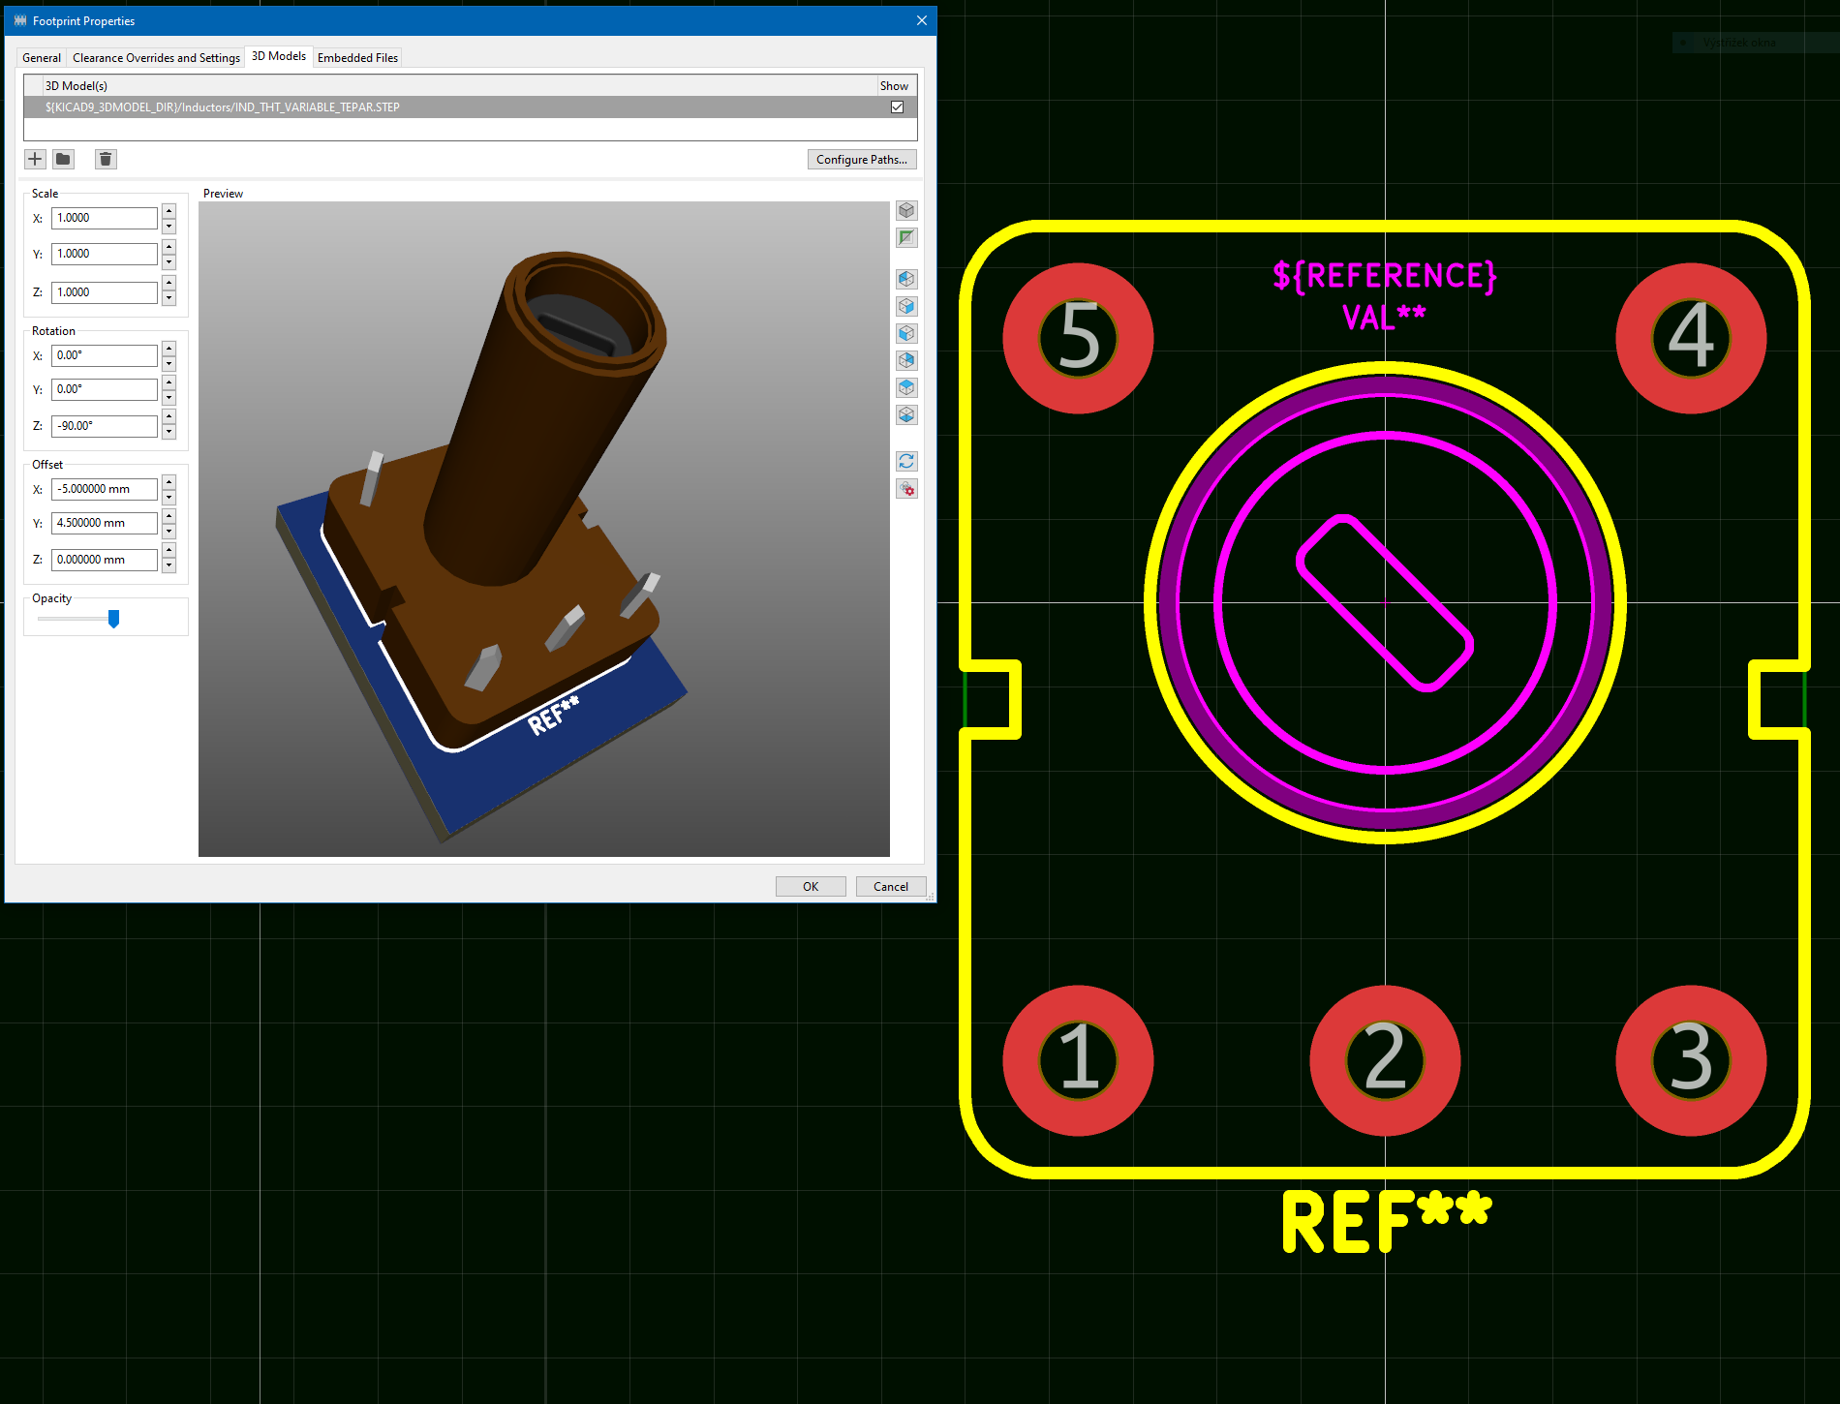Add a new 3D model entry
The height and width of the screenshot is (1404, 1840).
[35, 159]
